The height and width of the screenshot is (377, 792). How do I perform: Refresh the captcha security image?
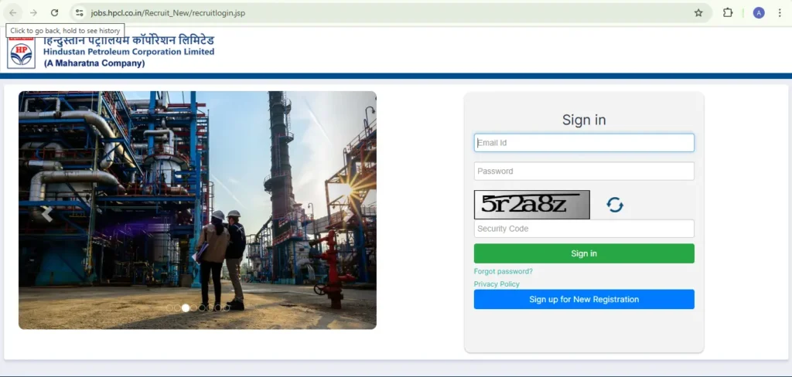pos(615,205)
